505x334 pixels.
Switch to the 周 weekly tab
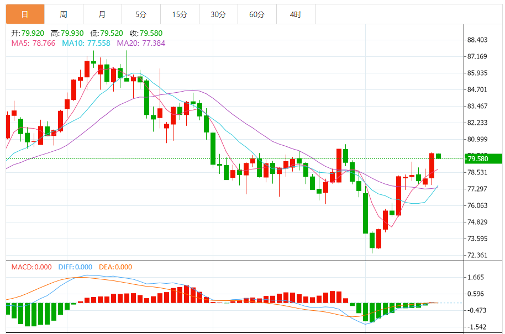pyautogui.click(x=64, y=14)
